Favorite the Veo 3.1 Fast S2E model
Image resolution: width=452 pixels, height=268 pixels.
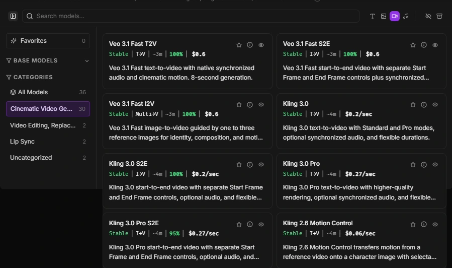pyautogui.click(x=413, y=45)
